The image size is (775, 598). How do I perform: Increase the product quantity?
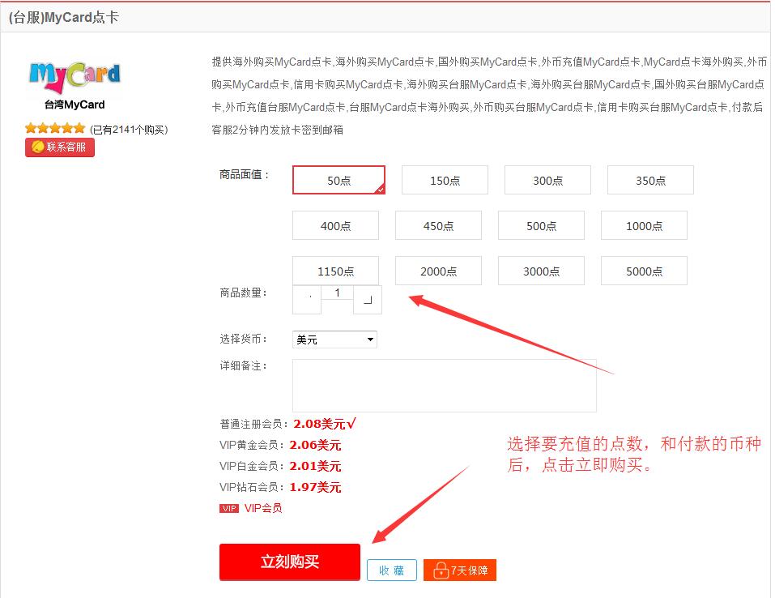[x=368, y=300]
